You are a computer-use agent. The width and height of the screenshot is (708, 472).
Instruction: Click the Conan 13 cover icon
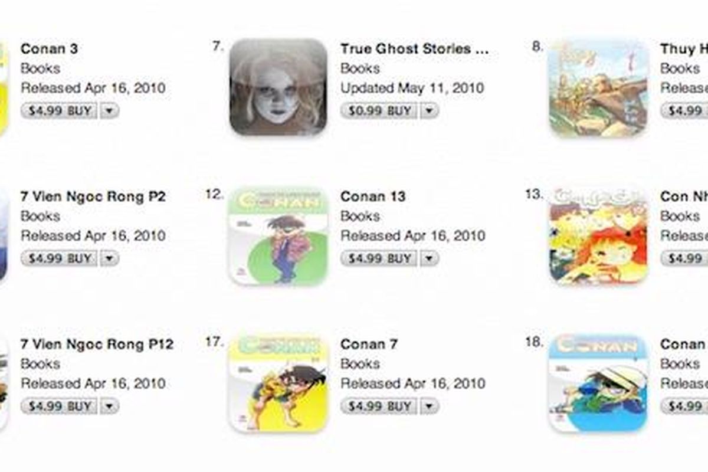[278, 235]
